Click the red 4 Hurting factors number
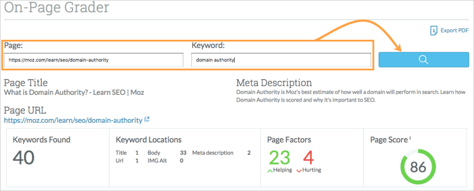 (x=308, y=158)
